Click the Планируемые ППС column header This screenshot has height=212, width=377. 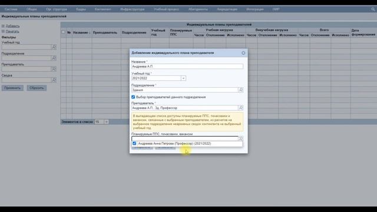[181, 32]
